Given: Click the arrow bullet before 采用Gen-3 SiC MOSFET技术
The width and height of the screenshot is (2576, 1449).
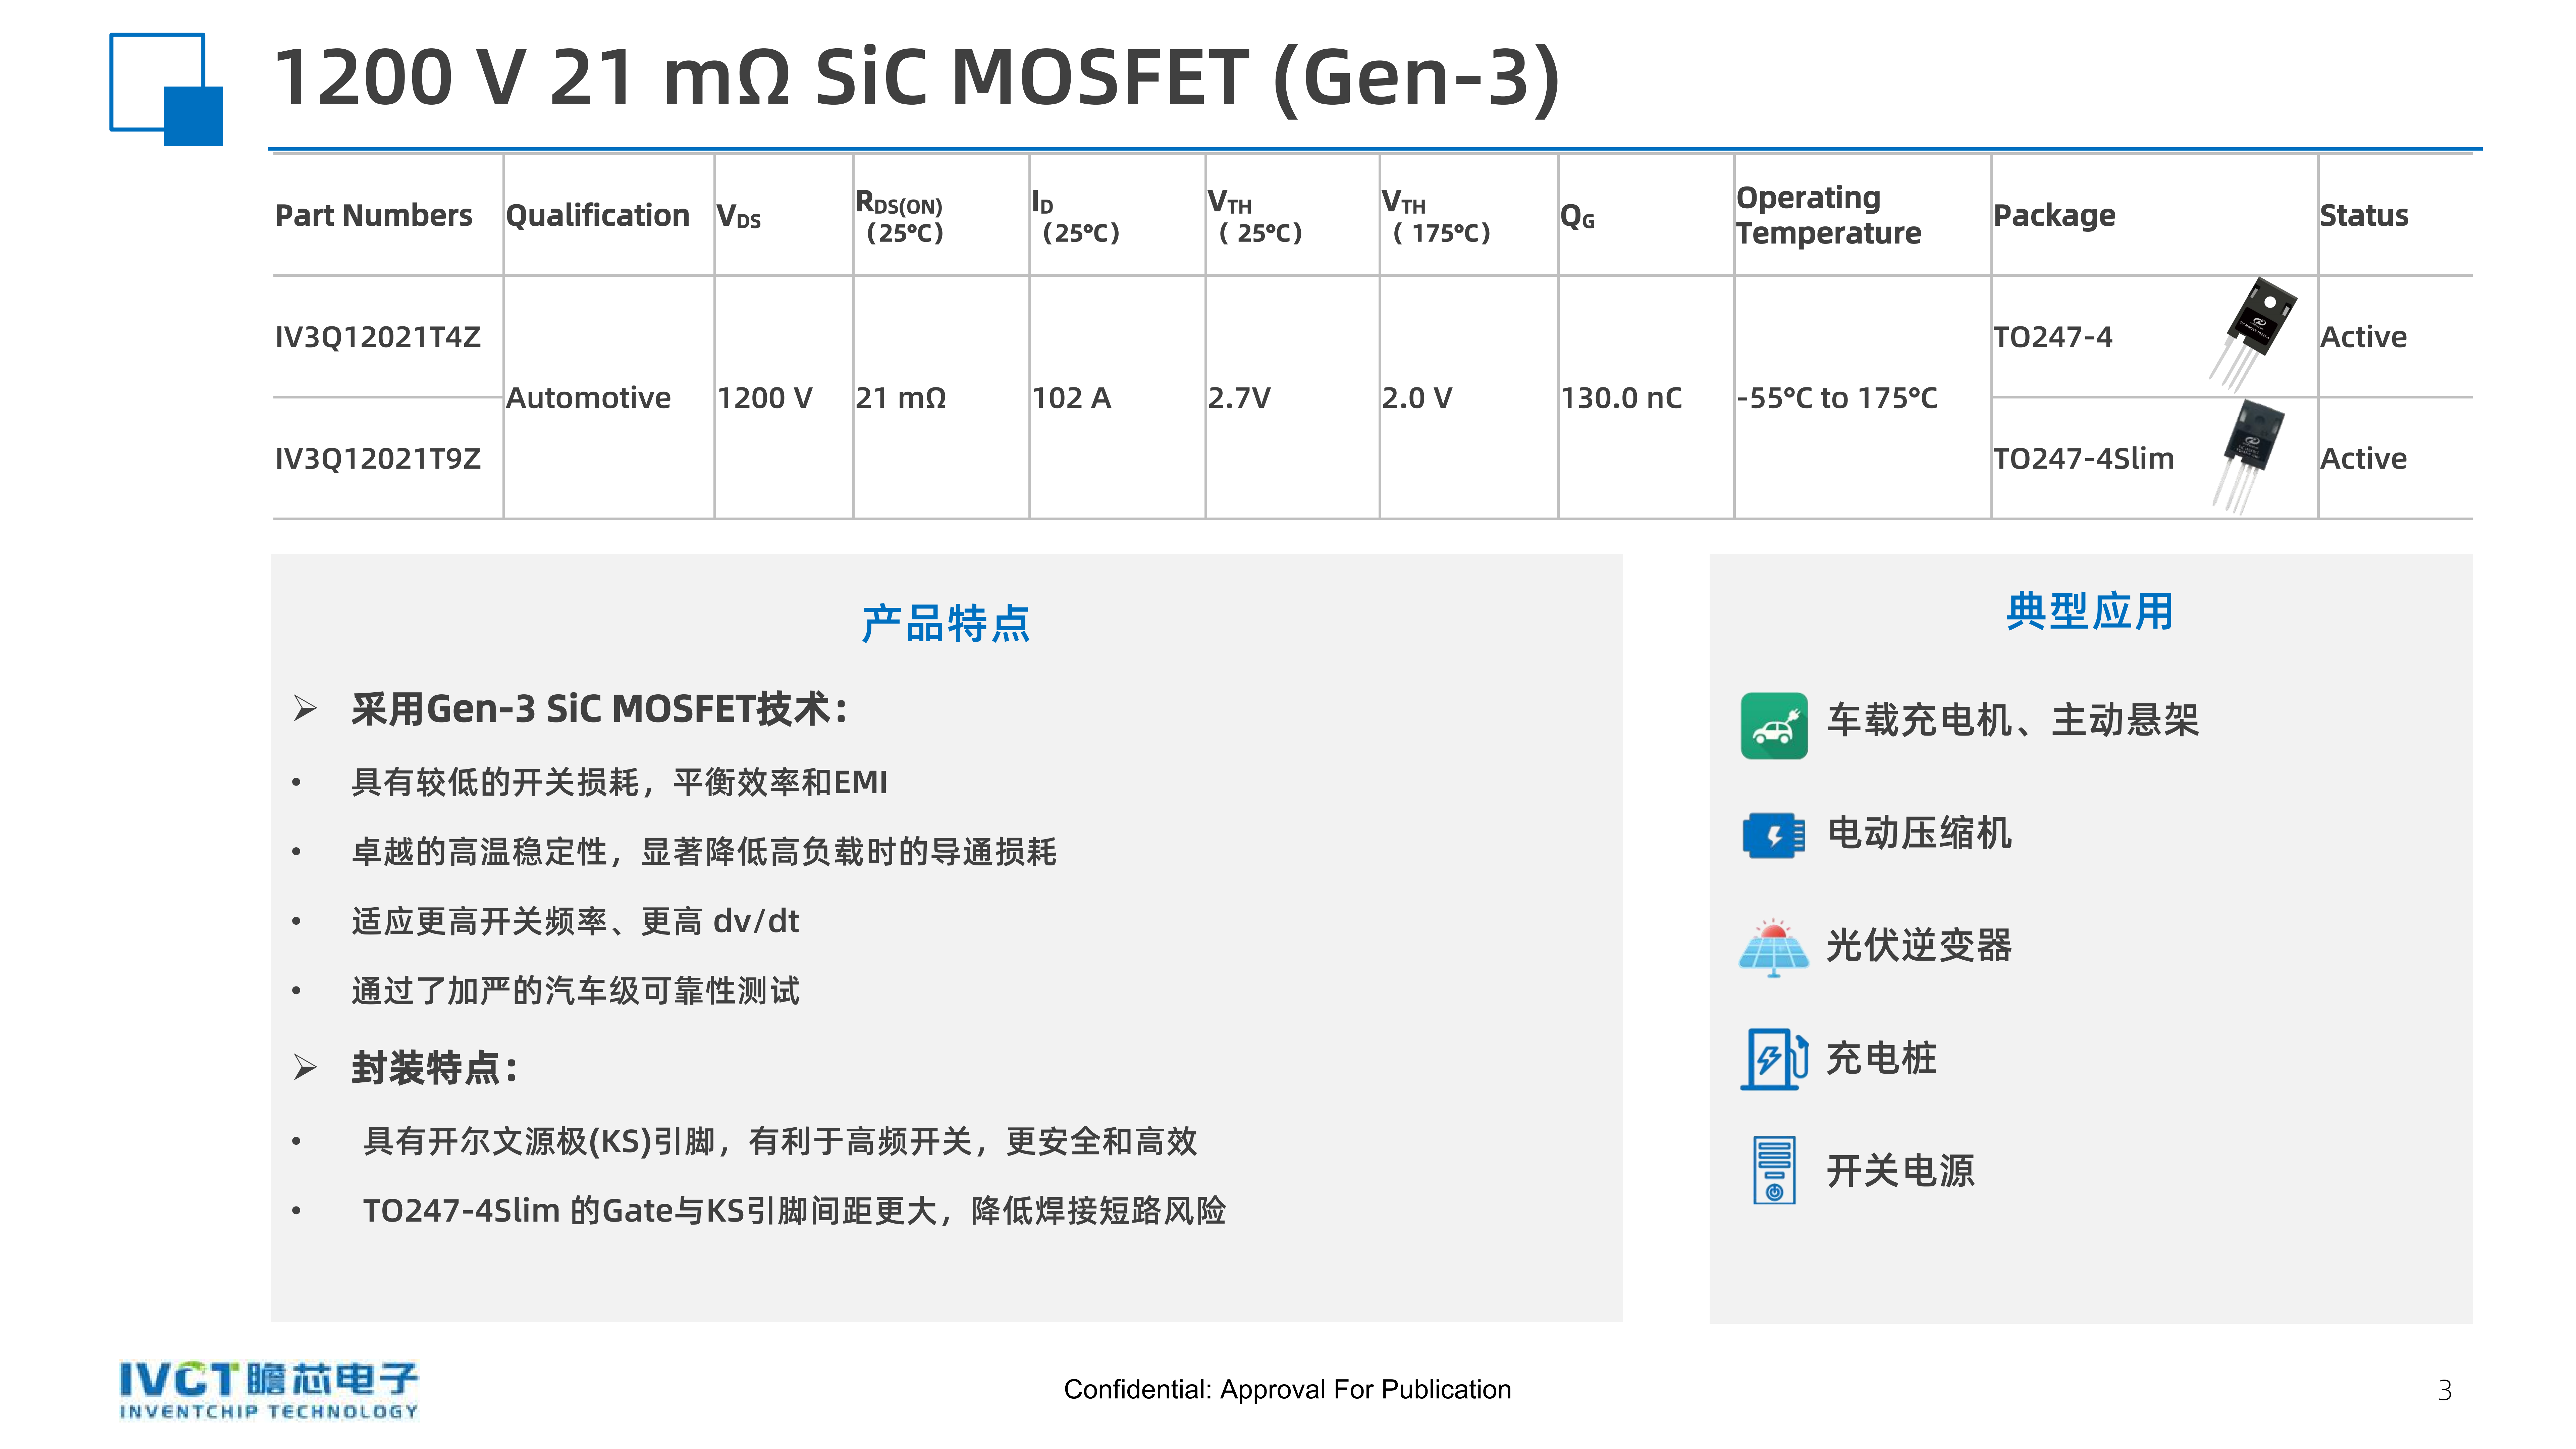Looking at the screenshot, I should click(x=305, y=709).
